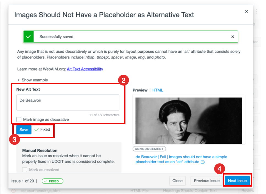Close the dialog with the top-right X icon
Viewport: 266px width, 194px height.
[247, 12]
